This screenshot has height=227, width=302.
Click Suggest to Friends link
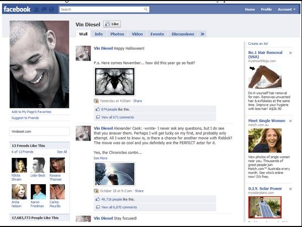tap(25, 118)
